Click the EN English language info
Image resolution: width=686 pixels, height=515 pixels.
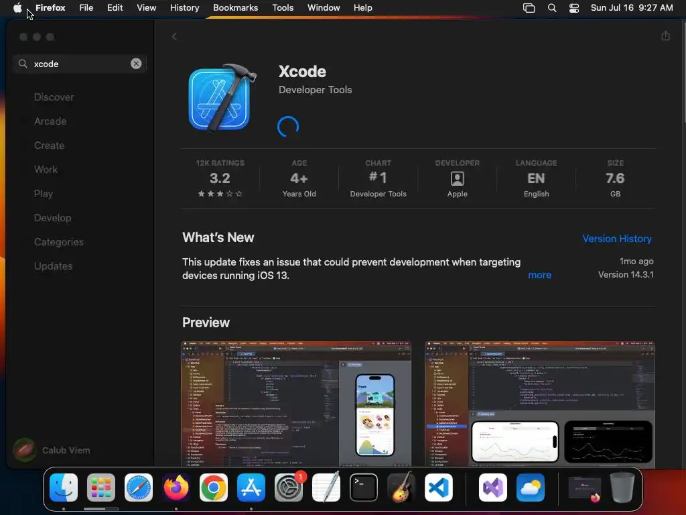tap(536, 178)
